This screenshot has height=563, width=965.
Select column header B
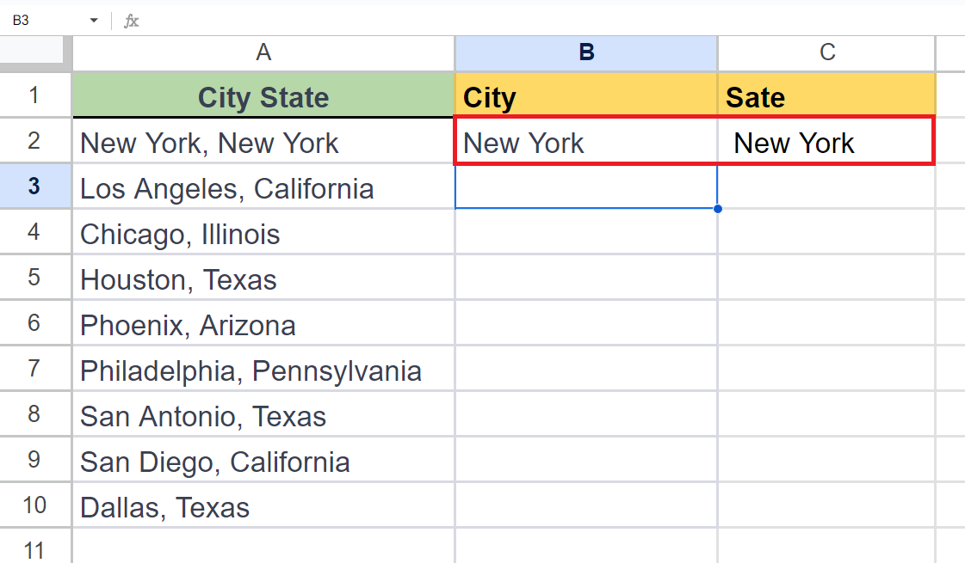coord(585,52)
